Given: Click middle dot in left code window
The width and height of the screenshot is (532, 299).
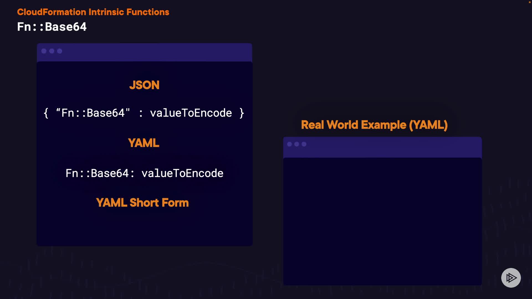Looking at the screenshot, I should 52,51.
